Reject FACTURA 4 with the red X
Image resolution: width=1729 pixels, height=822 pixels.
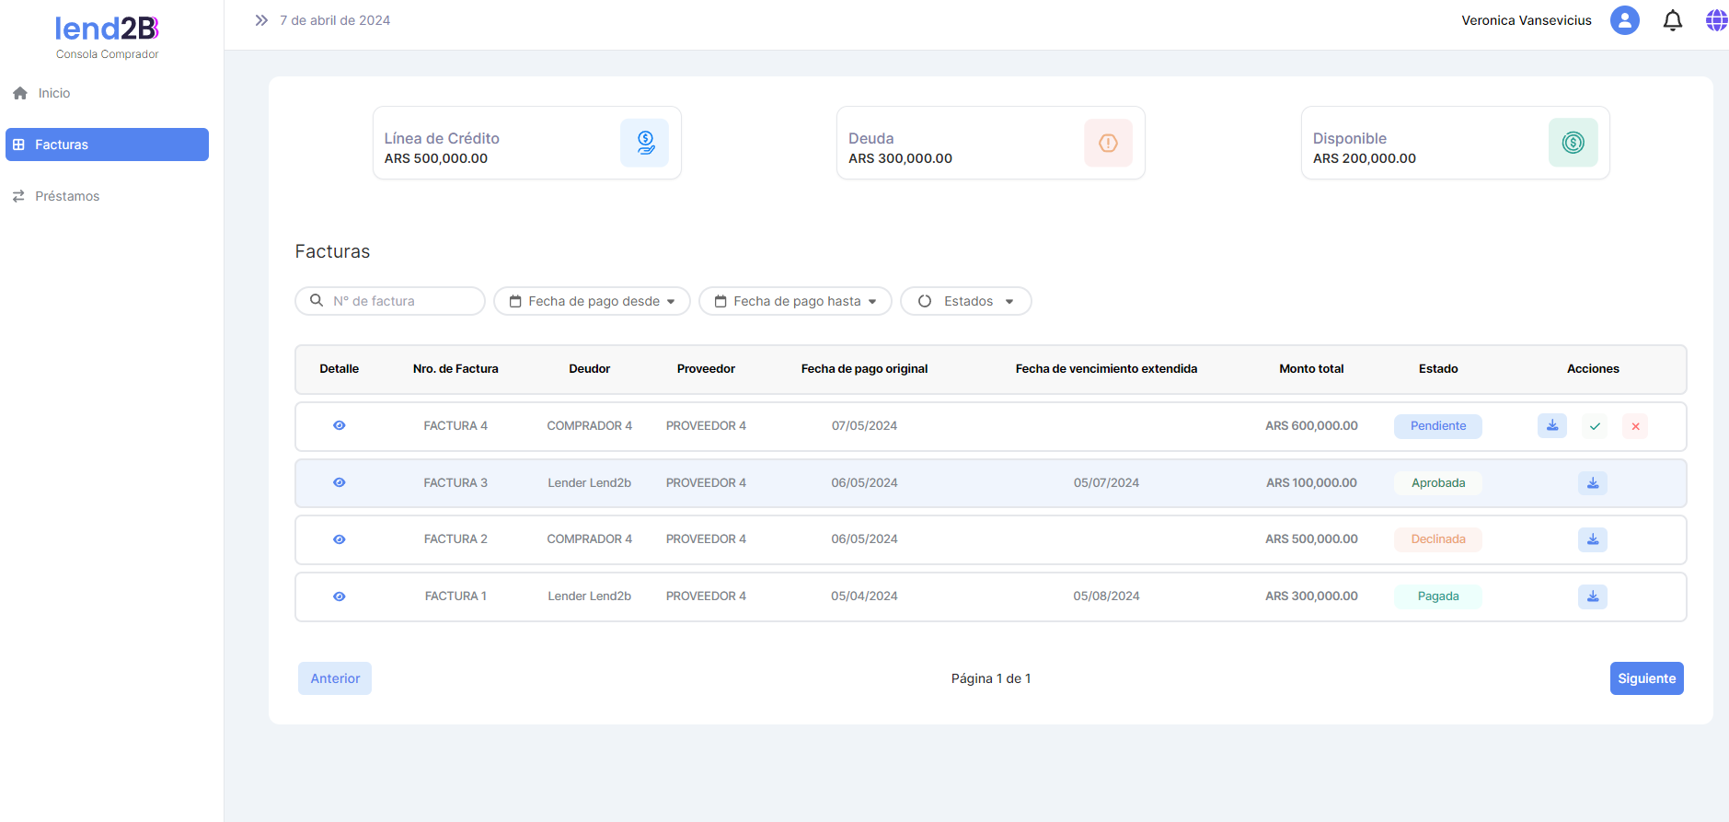tap(1635, 426)
